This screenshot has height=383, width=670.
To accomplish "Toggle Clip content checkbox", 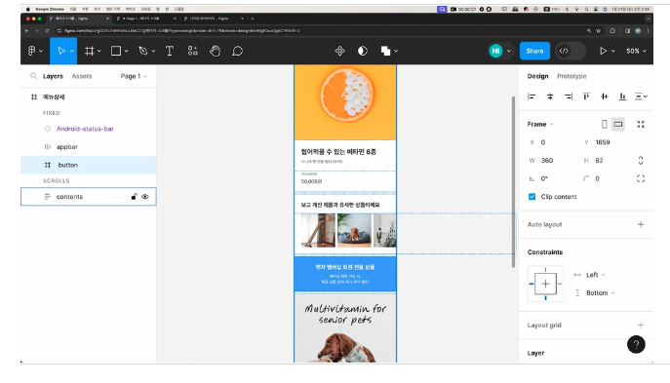I will (532, 197).
